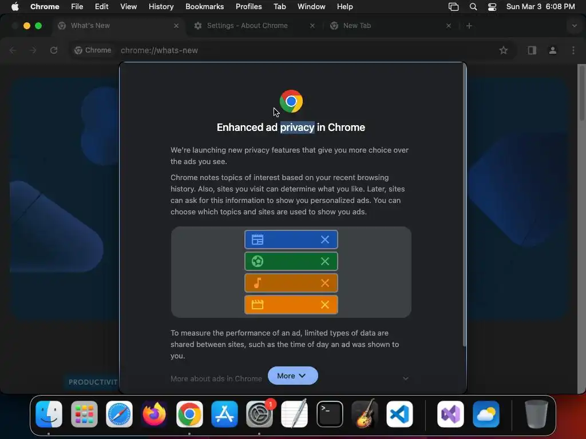The height and width of the screenshot is (439, 586).
Task: Reload the page
Action: tap(54, 50)
